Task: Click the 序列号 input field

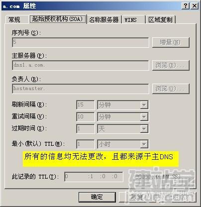Action: coord(81,42)
